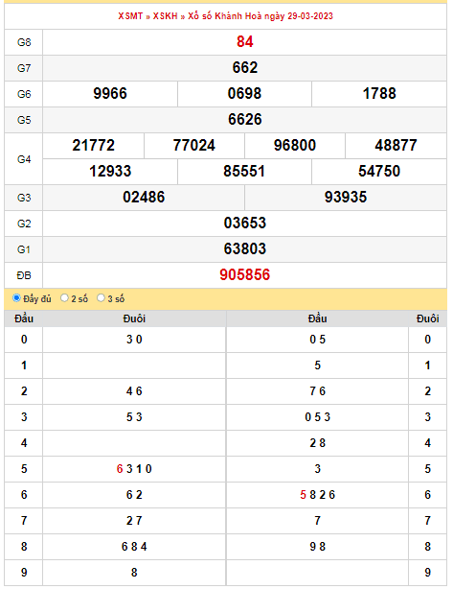This screenshot has height=589, width=453.
Task: Click the left "Đầu" column header
Action: point(24,318)
